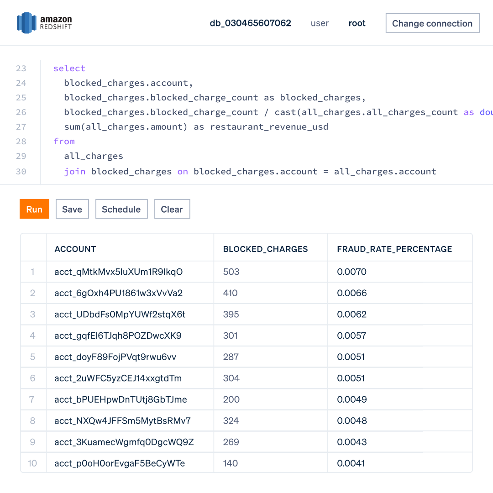Click blocked charges value 301

click(230, 336)
